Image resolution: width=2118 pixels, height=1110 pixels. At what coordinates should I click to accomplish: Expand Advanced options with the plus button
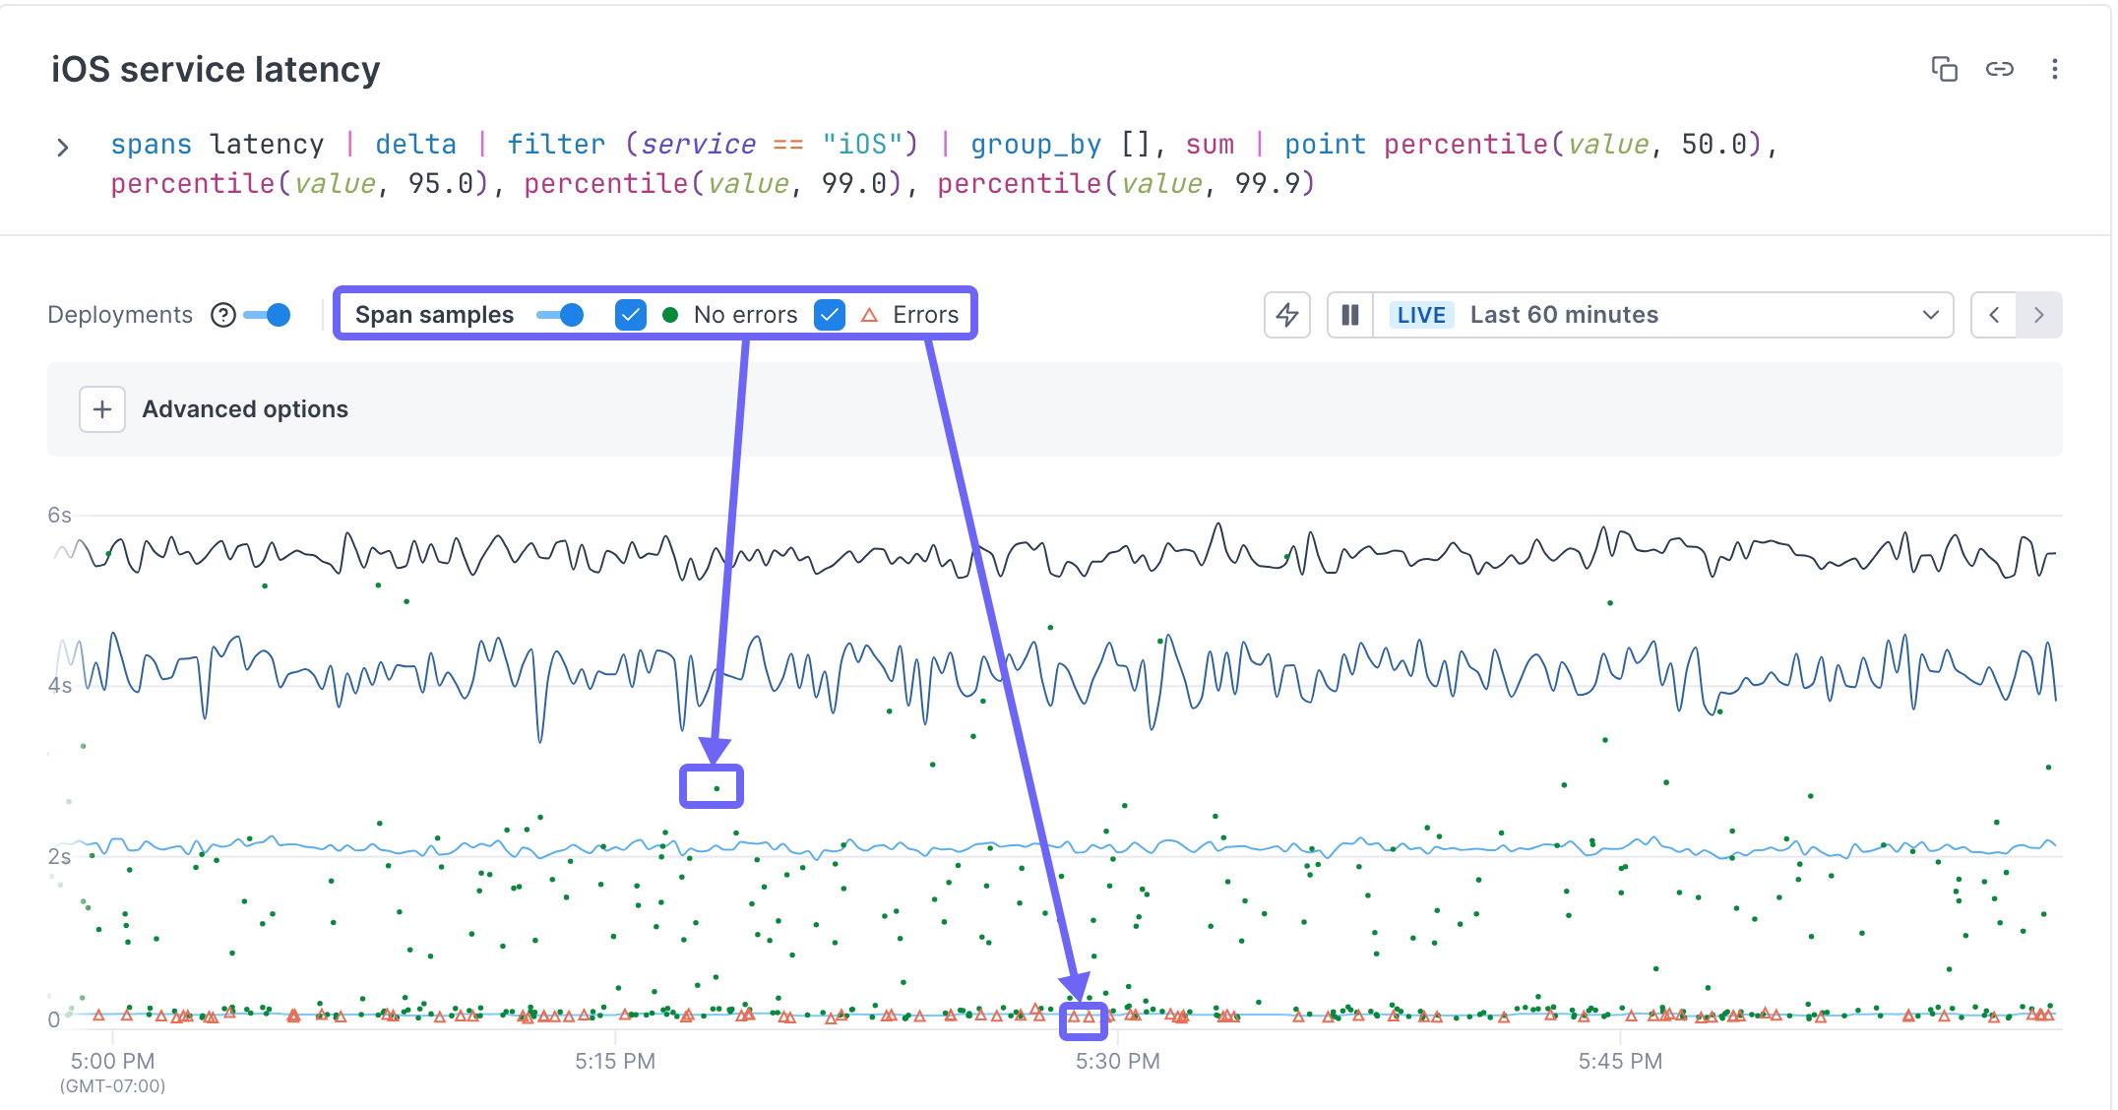(101, 409)
